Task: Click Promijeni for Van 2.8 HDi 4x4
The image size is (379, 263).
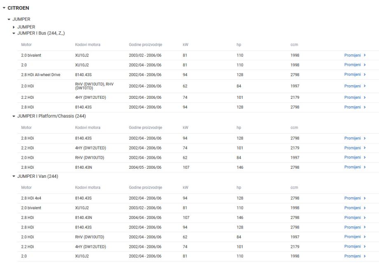Action: [x=355, y=198]
